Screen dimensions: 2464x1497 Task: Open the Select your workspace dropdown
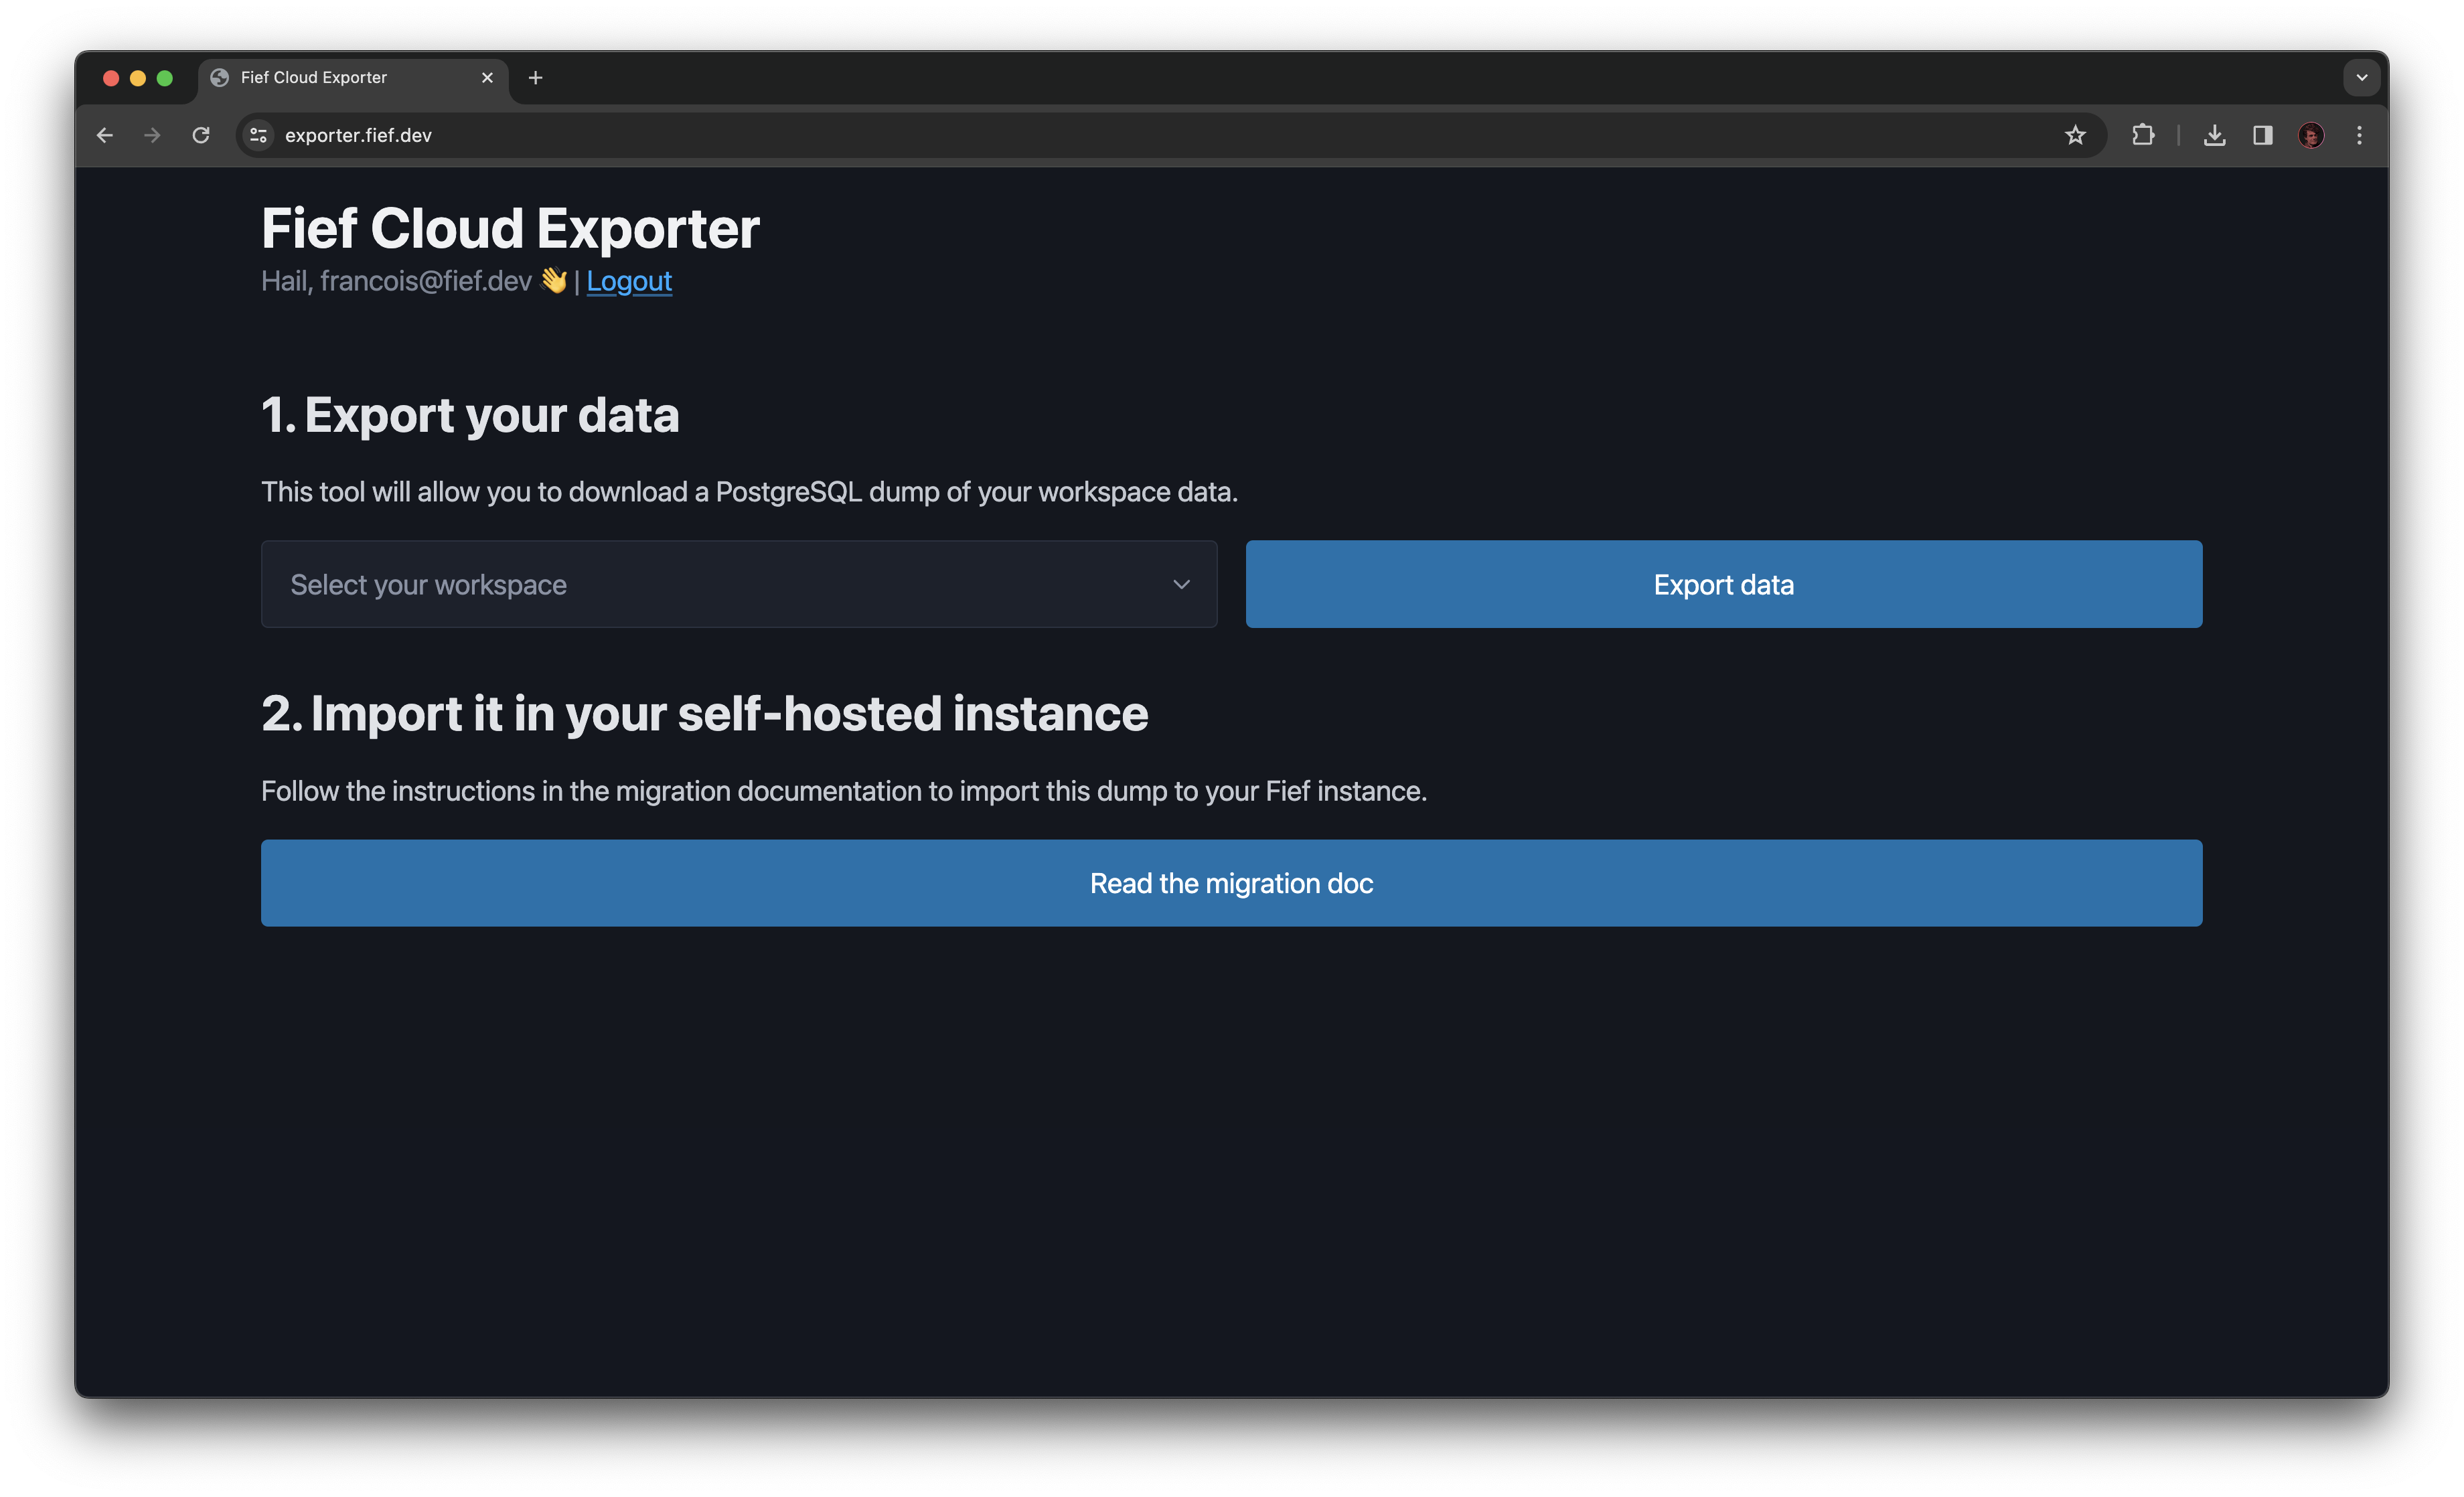pos(738,584)
